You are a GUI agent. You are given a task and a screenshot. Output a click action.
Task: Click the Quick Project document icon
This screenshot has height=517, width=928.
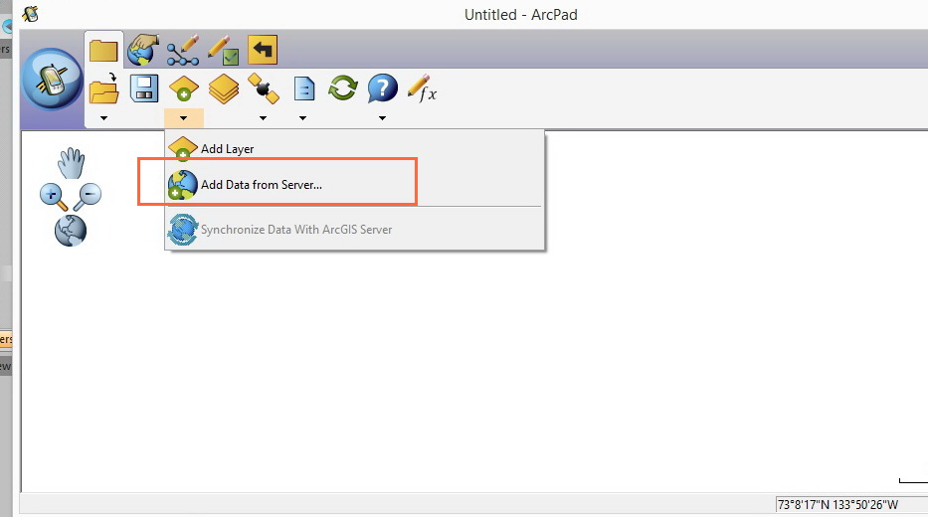click(x=303, y=89)
